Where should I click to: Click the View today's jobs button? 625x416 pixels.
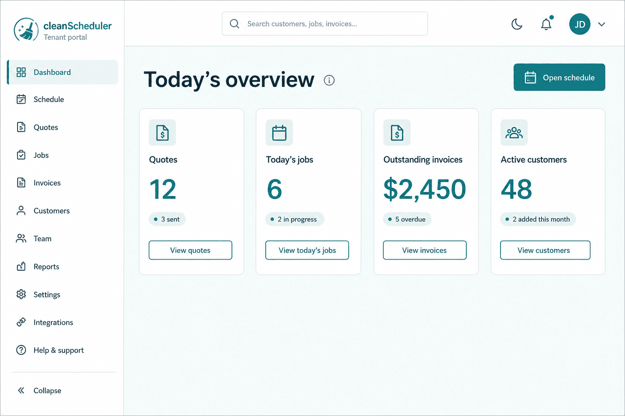(307, 250)
